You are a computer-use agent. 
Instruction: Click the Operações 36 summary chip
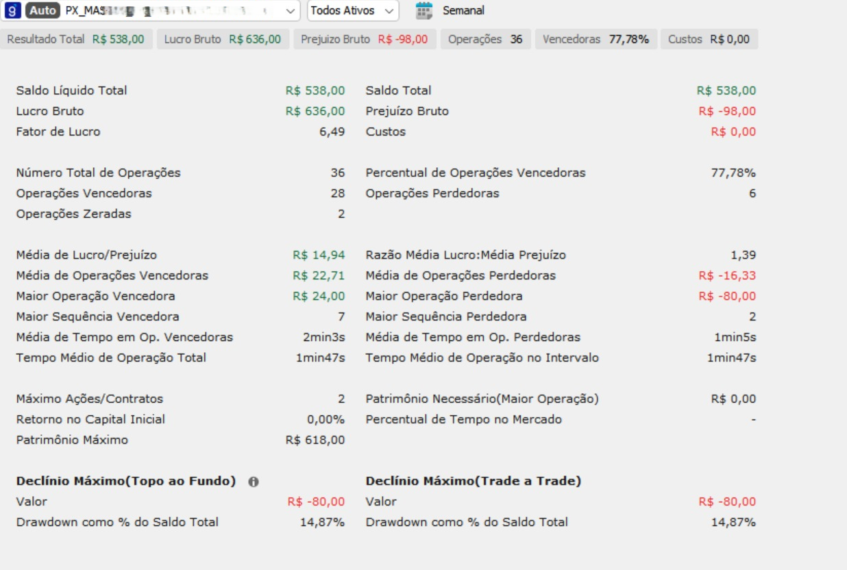click(485, 39)
